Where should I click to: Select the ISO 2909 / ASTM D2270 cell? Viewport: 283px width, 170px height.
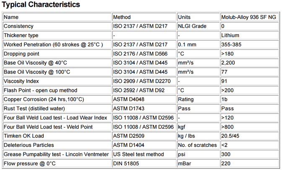143,81
